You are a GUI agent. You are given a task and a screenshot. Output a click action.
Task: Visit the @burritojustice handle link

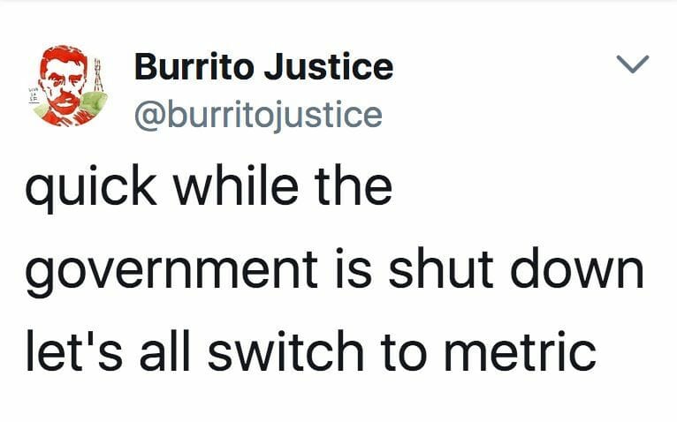258,115
